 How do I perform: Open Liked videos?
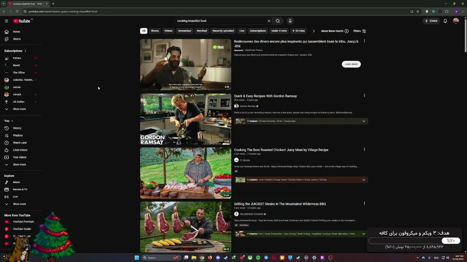click(21, 150)
